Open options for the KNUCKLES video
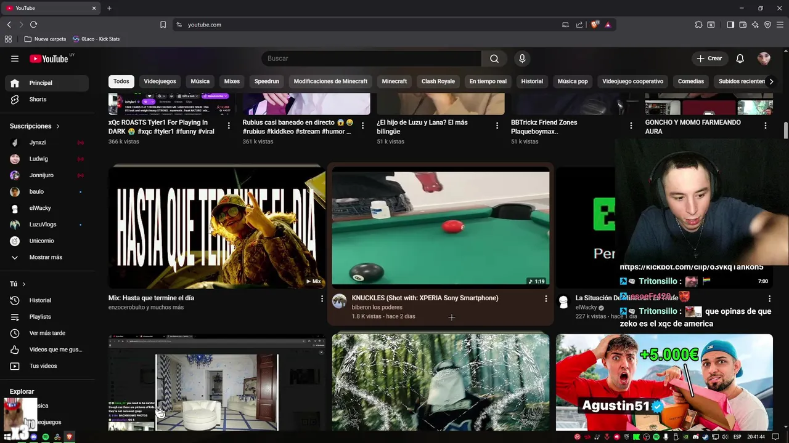 pyautogui.click(x=546, y=298)
